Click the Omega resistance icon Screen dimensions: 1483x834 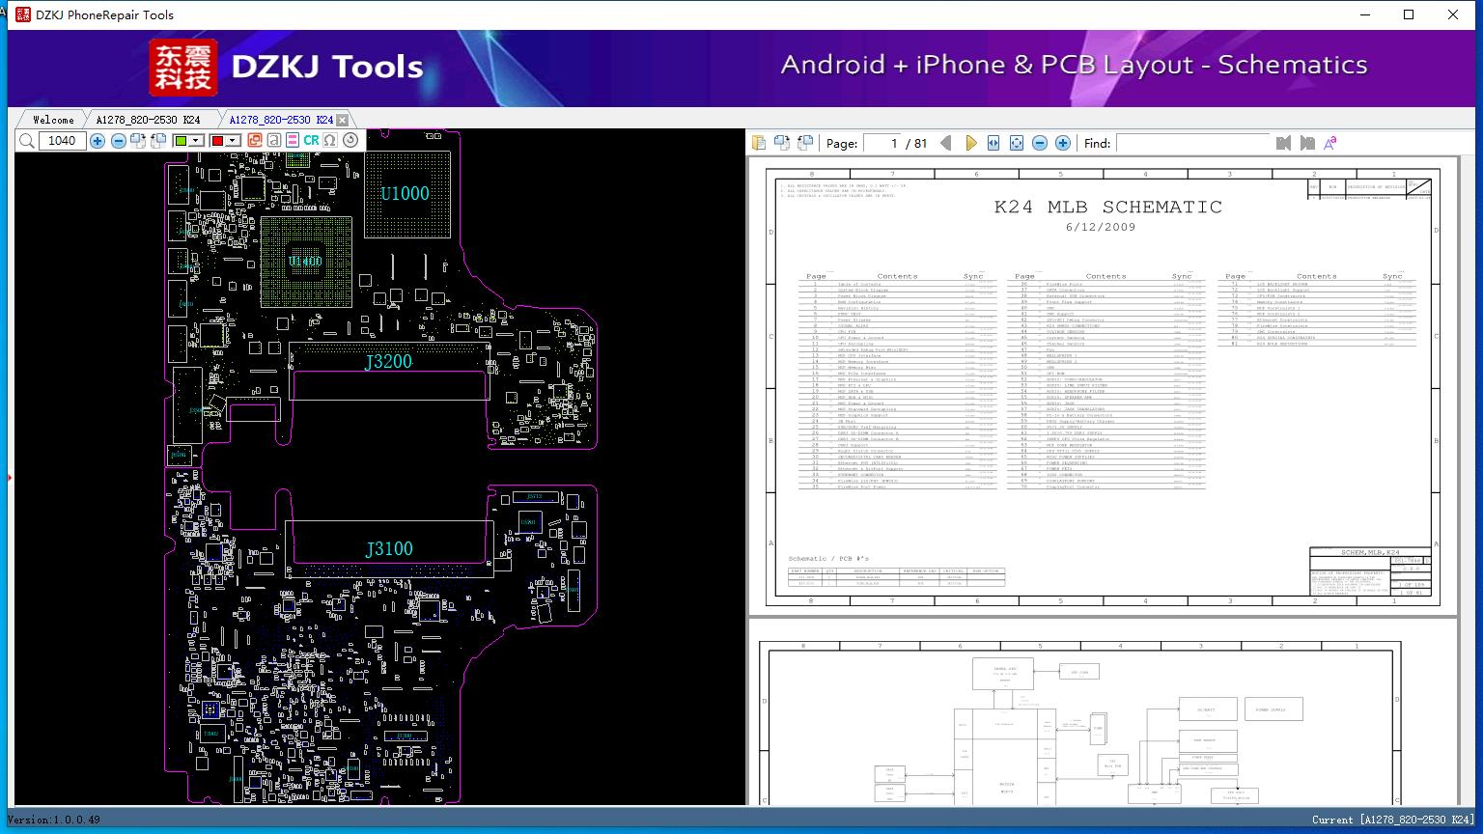[x=330, y=140]
